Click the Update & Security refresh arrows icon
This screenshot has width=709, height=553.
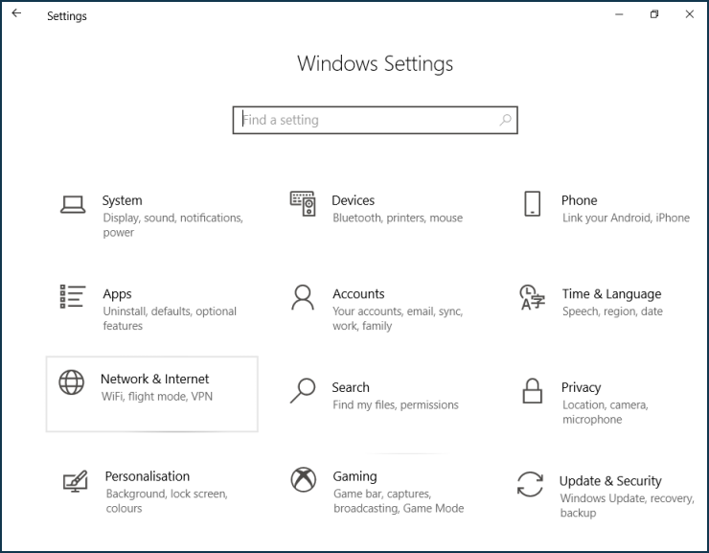(530, 484)
